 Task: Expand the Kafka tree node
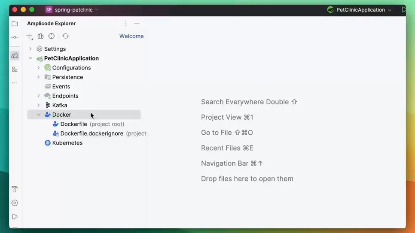point(39,105)
